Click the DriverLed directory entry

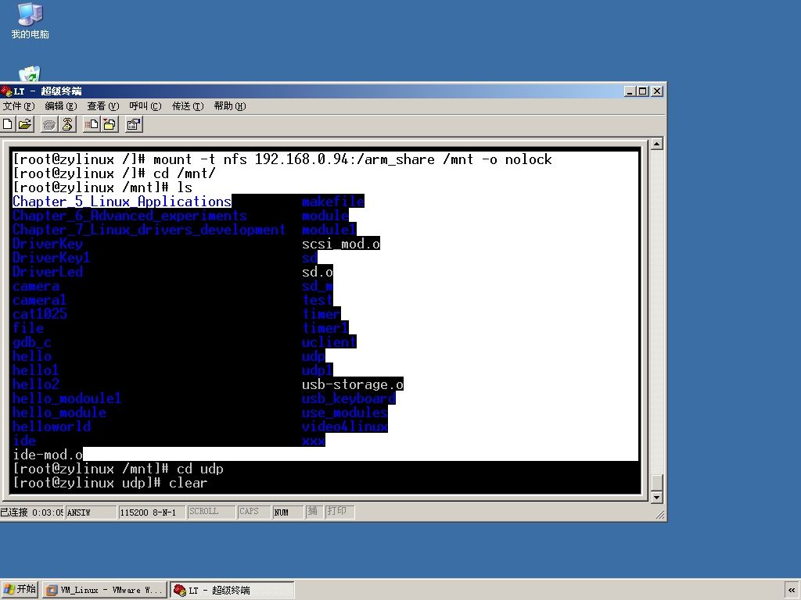pos(48,272)
